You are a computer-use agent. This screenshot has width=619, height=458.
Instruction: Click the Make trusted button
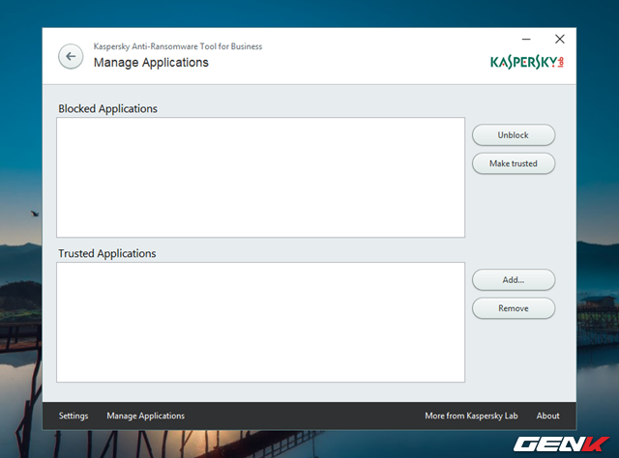(x=513, y=163)
